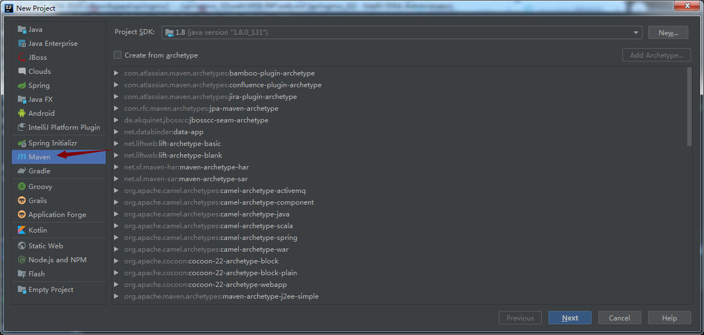Image resolution: width=704 pixels, height=335 pixels.
Task: Click the Previous button
Action: coord(520,318)
